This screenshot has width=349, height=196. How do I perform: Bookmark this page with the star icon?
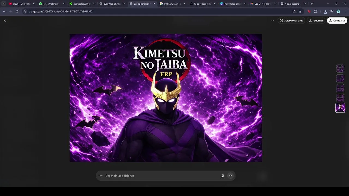pyautogui.click(x=300, y=11)
